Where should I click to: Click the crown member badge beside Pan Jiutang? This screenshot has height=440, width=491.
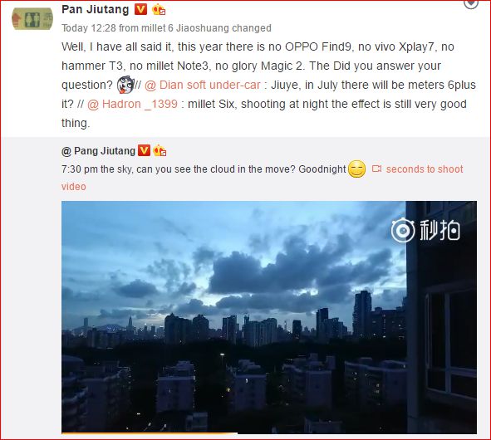click(x=159, y=10)
